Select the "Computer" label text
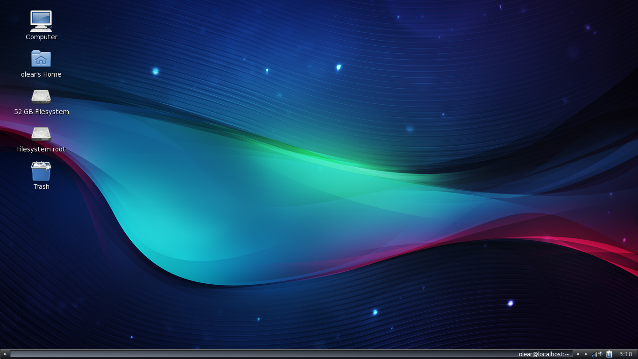Image resolution: width=638 pixels, height=359 pixels. tap(42, 37)
